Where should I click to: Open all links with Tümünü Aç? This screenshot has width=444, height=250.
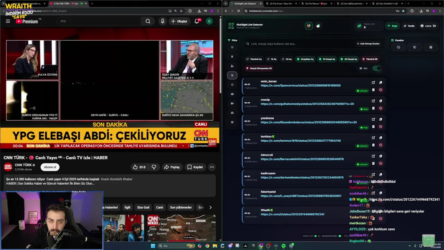[254, 59]
